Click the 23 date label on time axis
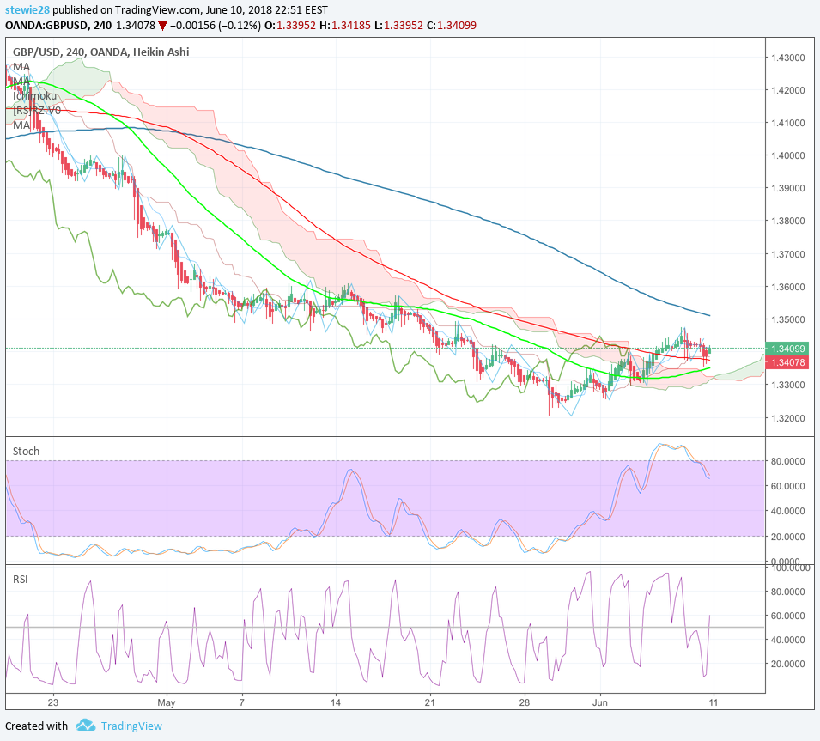 53,702
